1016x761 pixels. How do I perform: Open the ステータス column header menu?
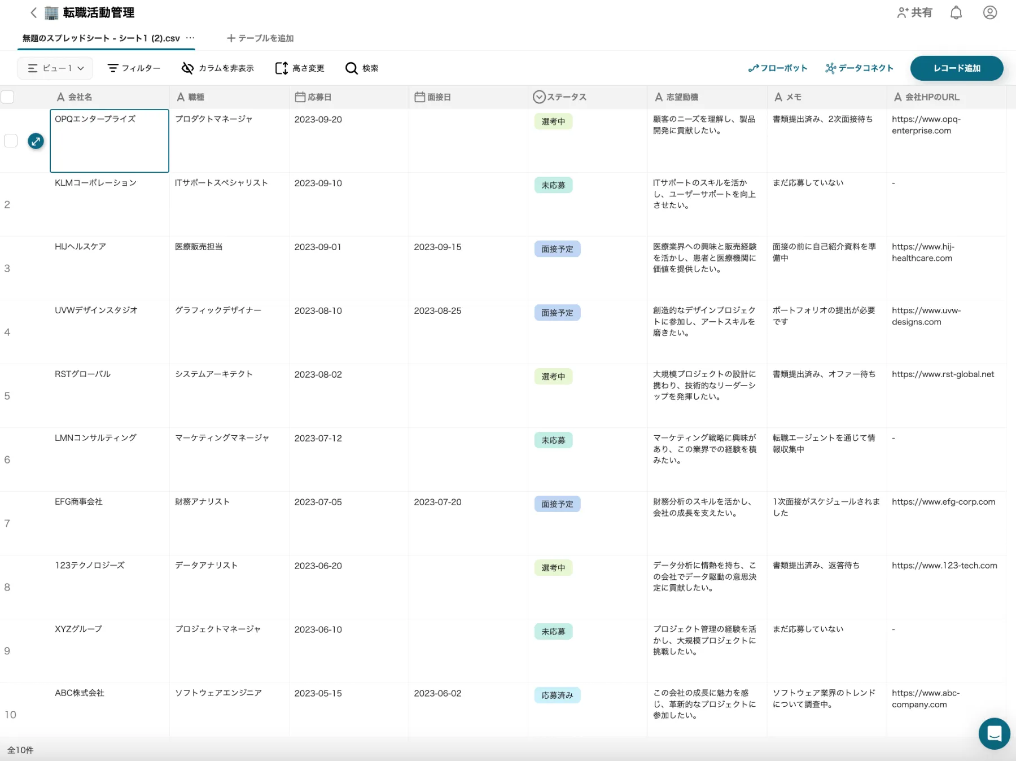pos(560,97)
